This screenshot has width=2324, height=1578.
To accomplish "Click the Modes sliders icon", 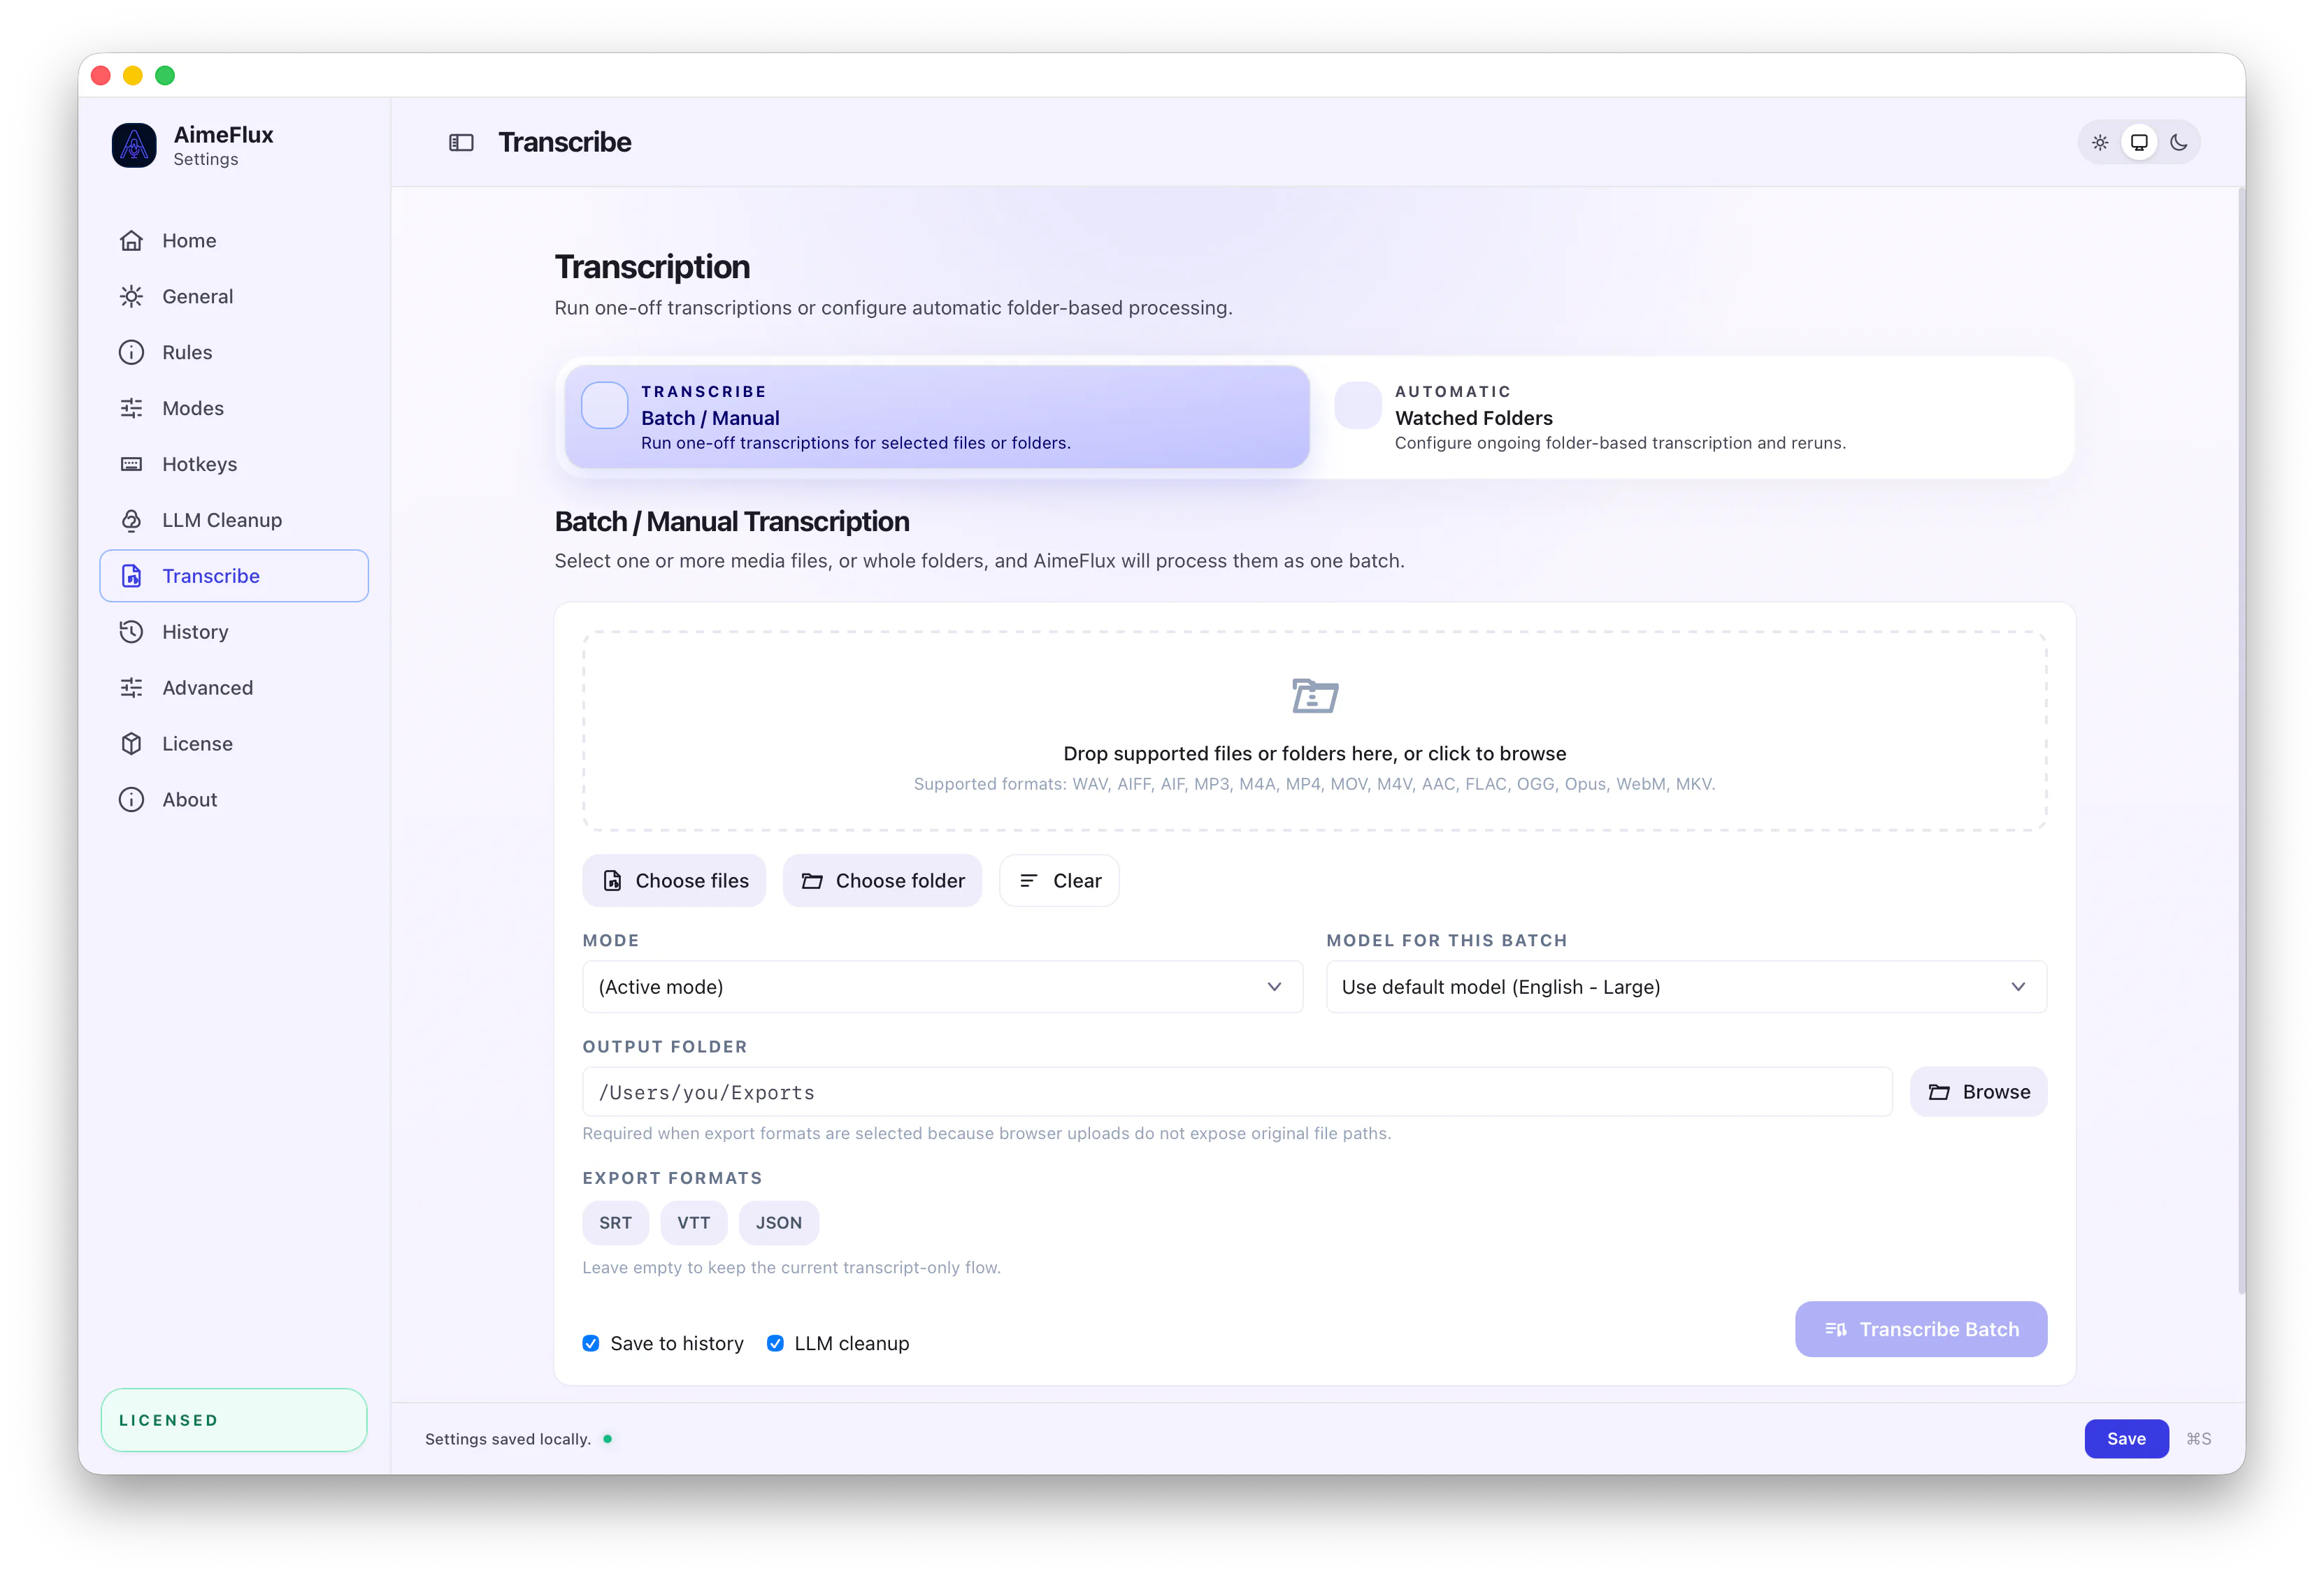I will tap(131, 409).
